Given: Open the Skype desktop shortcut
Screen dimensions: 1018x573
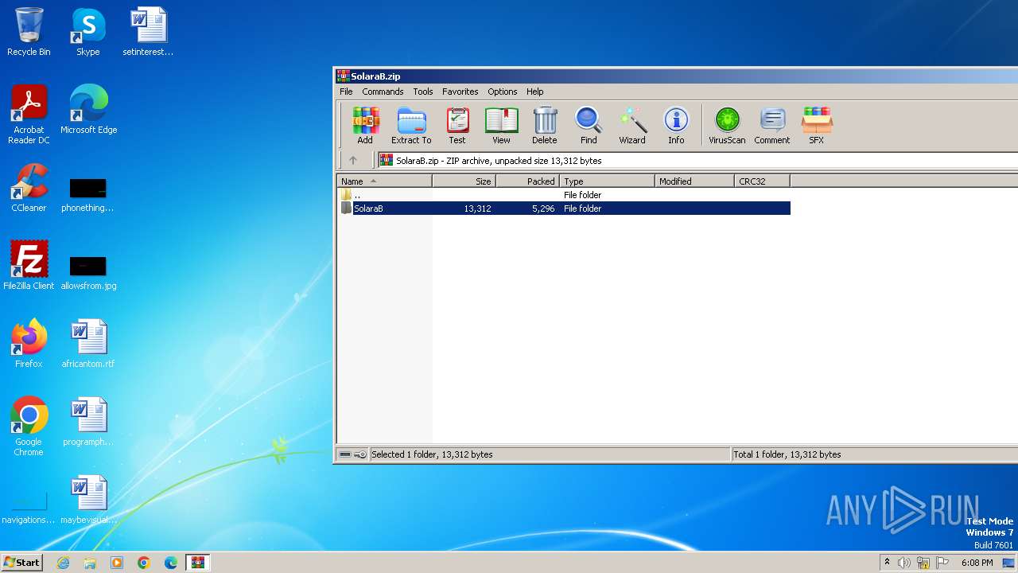Looking at the screenshot, I should tap(88, 32).
